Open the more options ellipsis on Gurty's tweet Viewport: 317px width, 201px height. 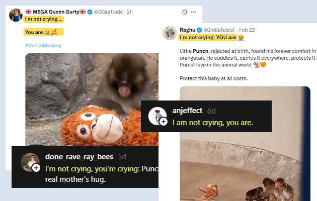194,12
